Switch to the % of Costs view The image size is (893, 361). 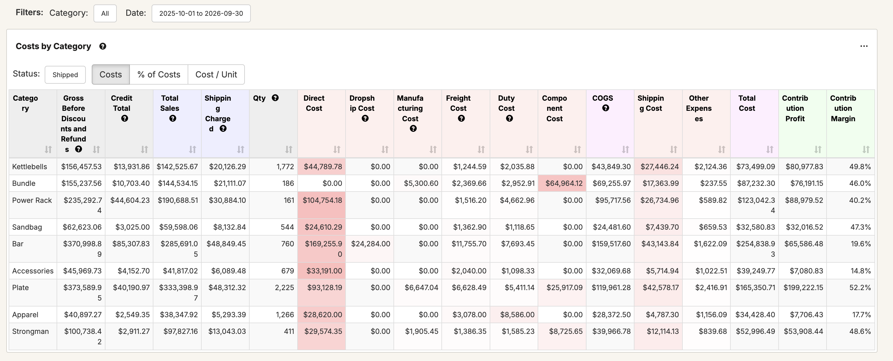159,74
